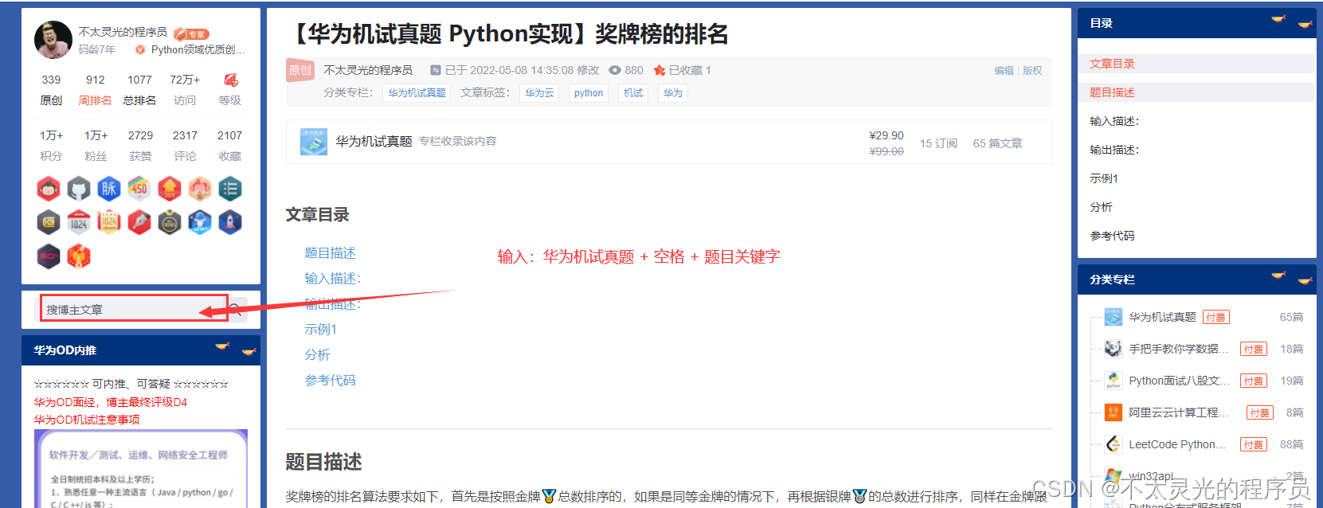Click the colorful 450 achievement badge
1323x508 pixels.
(139, 189)
